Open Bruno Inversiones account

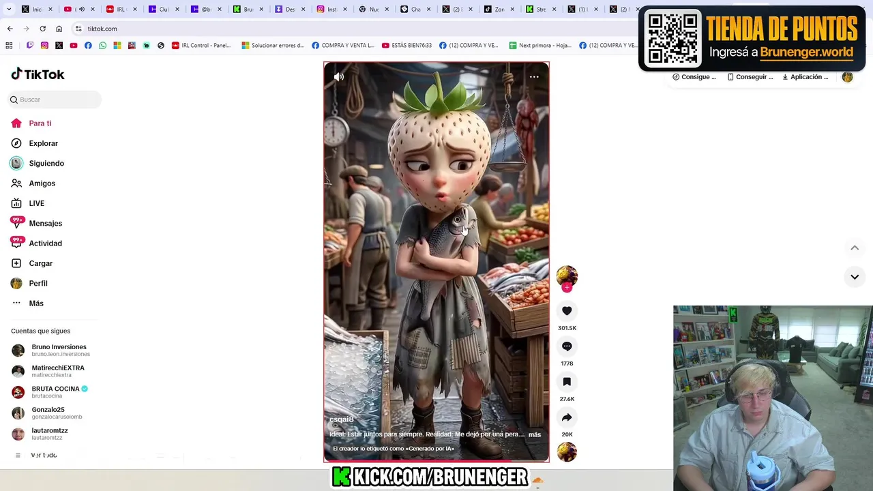coord(50,350)
